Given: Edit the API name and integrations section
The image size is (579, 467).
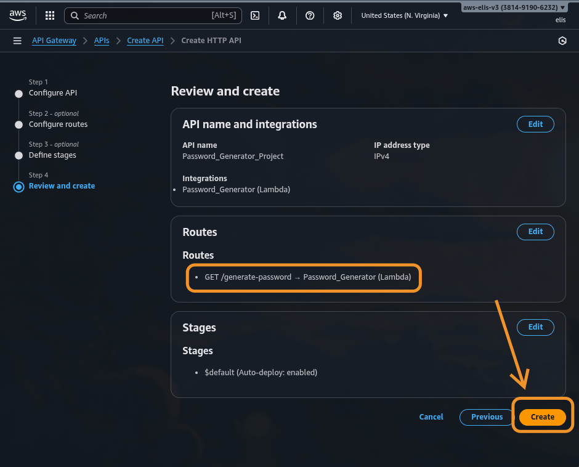Looking at the screenshot, I should (535, 124).
